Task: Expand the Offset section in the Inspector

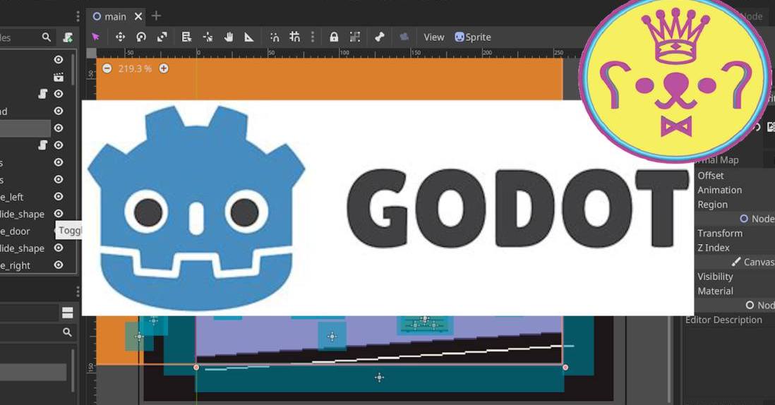Action: click(x=711, y=175)
